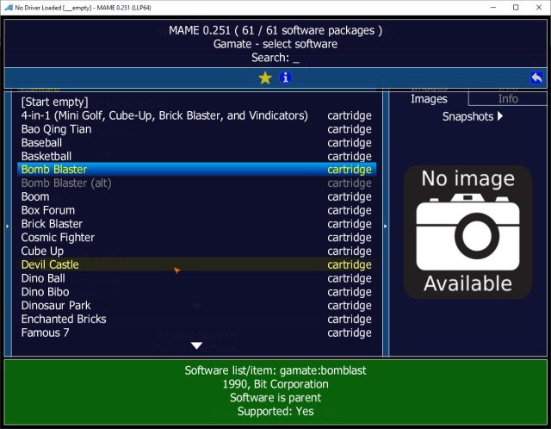This screenshot has width=551, height=429.
Task: Collapse the right info panel arrow
Action: point(386,226)
